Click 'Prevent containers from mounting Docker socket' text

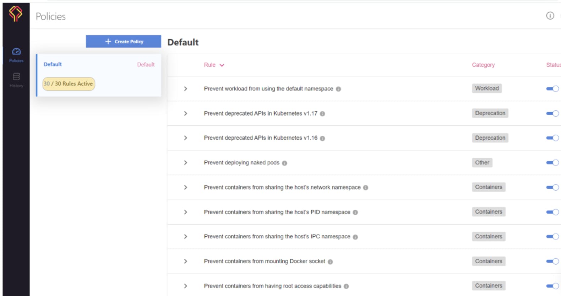coord(265,262)
